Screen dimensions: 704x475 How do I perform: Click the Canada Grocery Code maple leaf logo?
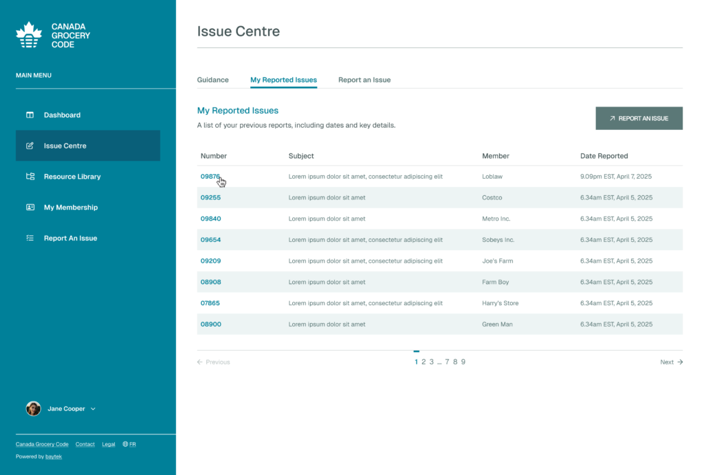pos(29,35)
